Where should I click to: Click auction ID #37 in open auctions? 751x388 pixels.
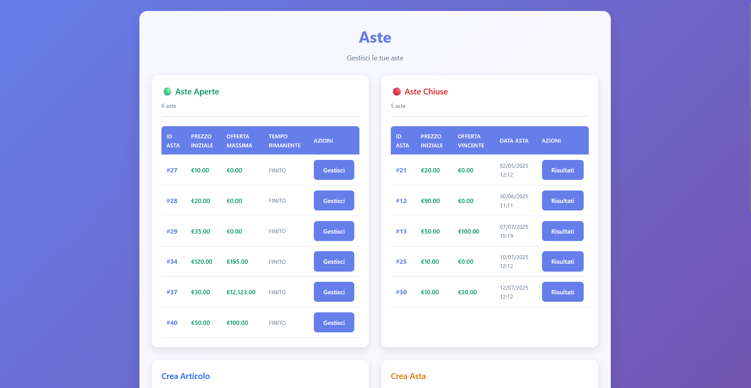(x=172, y=292)
